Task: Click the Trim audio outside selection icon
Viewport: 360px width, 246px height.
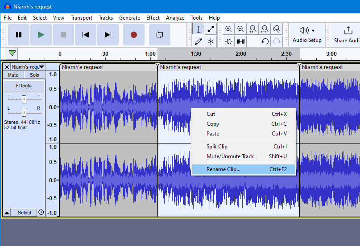Action: coord(229,41)
